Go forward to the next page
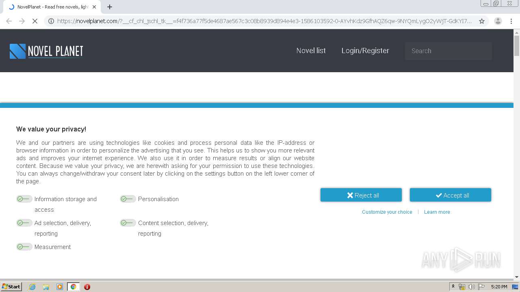Image resolution: width=520 pixels, height=292 pixels. click(22, 21)
